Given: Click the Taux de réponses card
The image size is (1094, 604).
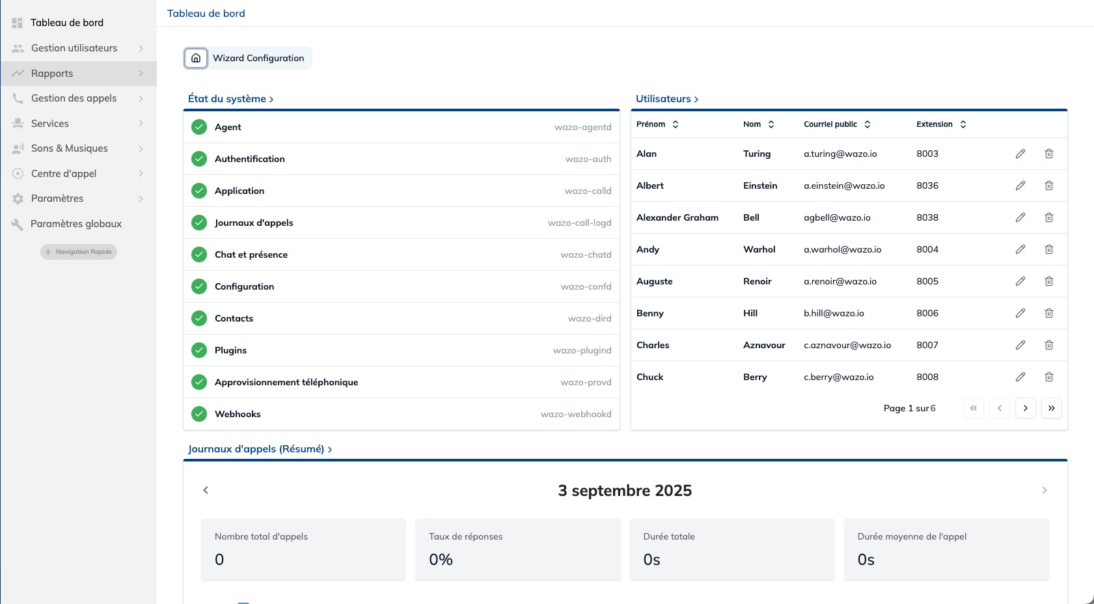Looking at the screenshot, I should (518, 549).
